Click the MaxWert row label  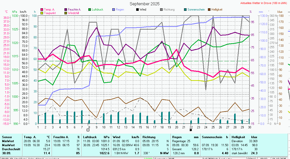[x=9, y=145]
